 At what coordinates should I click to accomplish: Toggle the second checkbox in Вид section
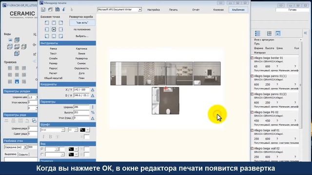(42, 154)
